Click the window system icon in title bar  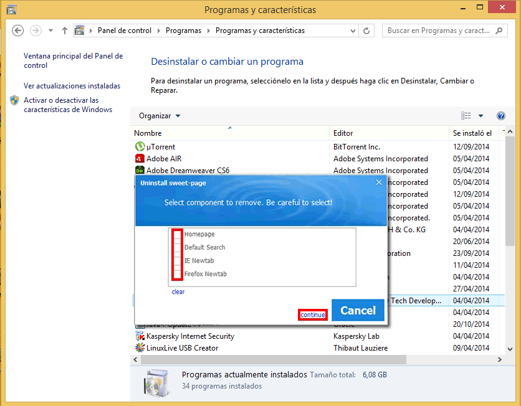pyautogui.click(x=11, y=9)
